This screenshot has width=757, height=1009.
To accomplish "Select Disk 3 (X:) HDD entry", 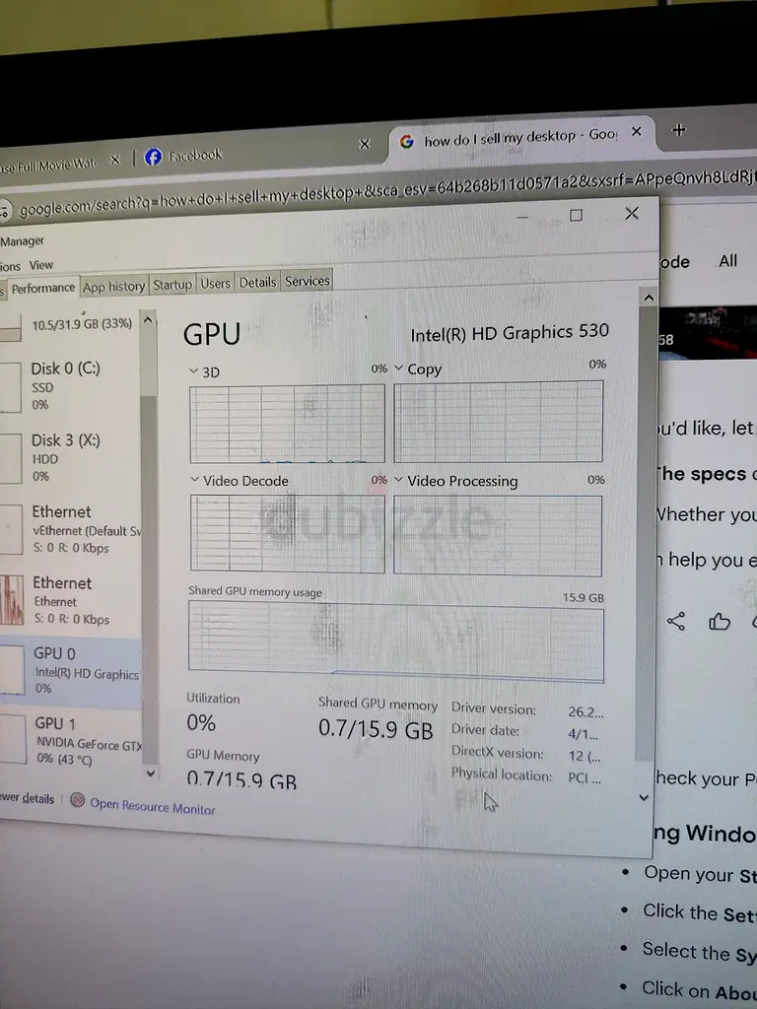I will coord(70,457).
